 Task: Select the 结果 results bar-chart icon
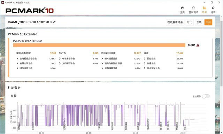(205, 8)
